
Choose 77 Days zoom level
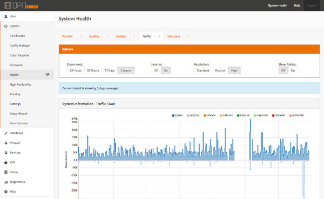tap(110, 70)
